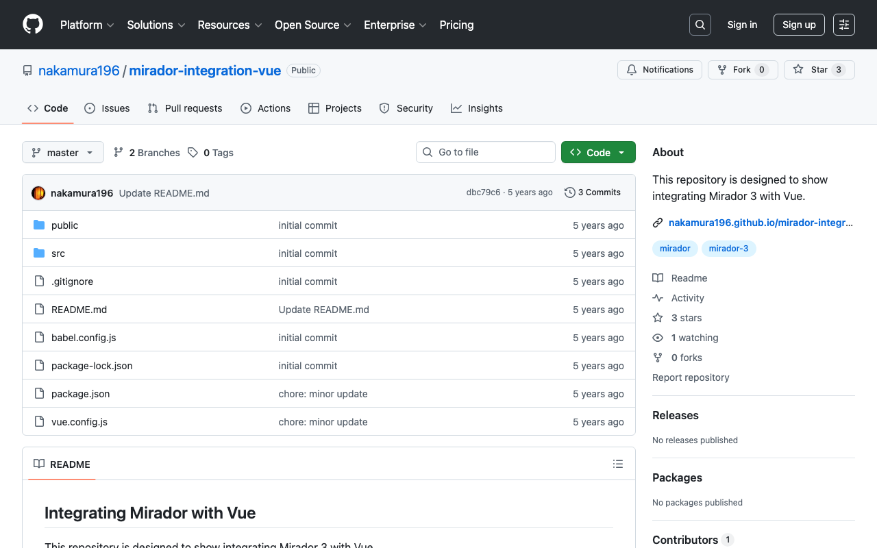Open the master branch selector
Image resolution: width=877 pixels, height=548 pixels.
click(62, 152)
